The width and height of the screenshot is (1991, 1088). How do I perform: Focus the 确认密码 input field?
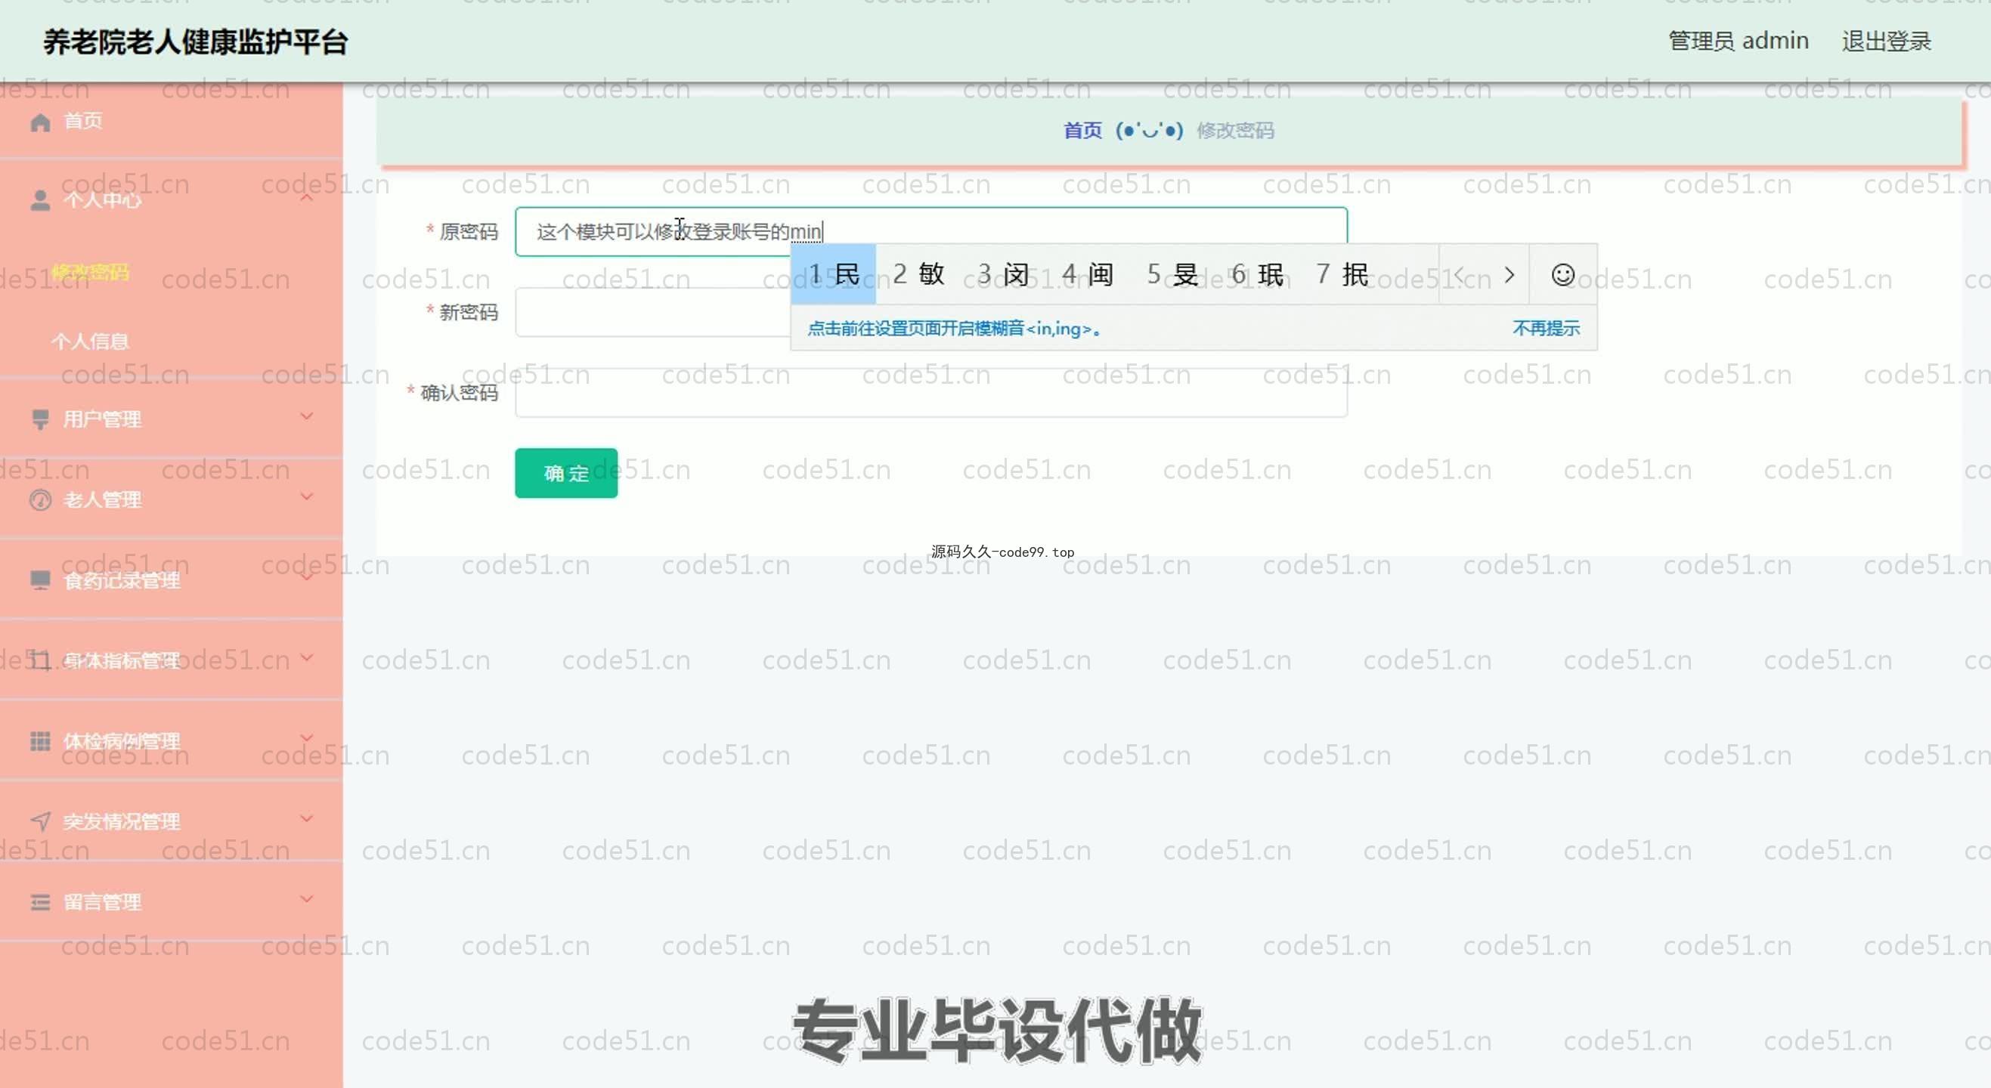pyautogui.click(x=930, y=393)
